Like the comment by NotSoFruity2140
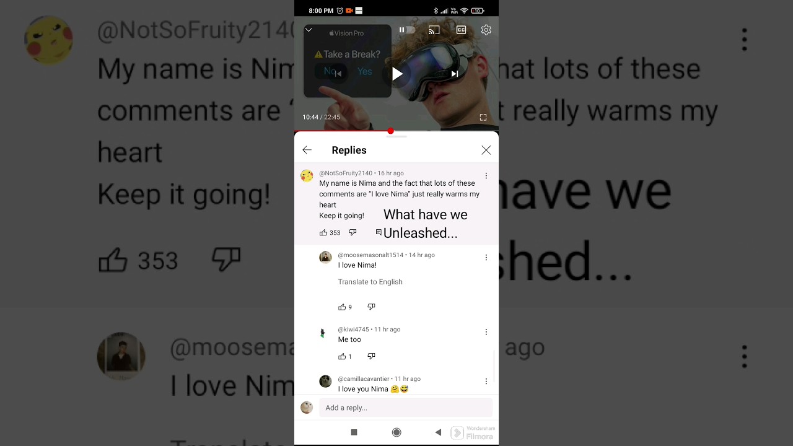793x446 pixels. [x=323, y=233]
